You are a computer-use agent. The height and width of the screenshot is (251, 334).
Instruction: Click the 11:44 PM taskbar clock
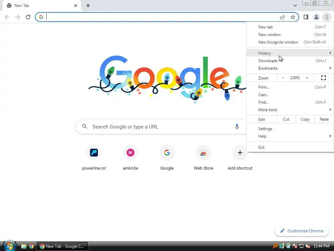click(321, 246)
